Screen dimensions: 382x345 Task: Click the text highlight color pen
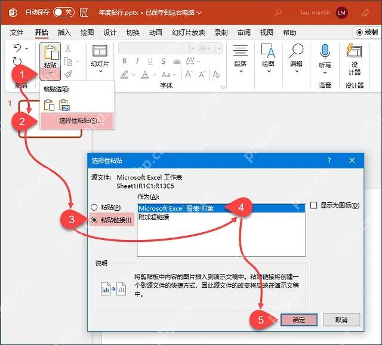click(125, 74)
